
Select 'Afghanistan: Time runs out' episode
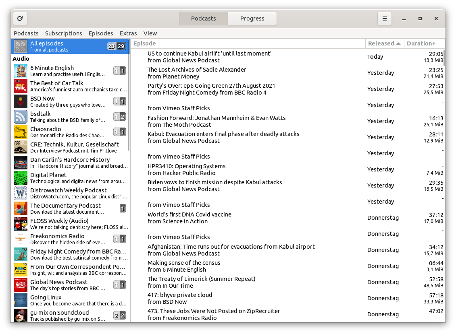point(288,250)
